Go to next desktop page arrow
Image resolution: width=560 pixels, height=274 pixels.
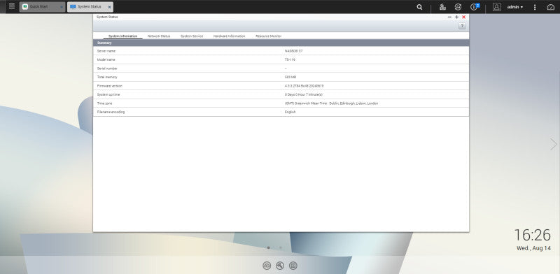553,144
